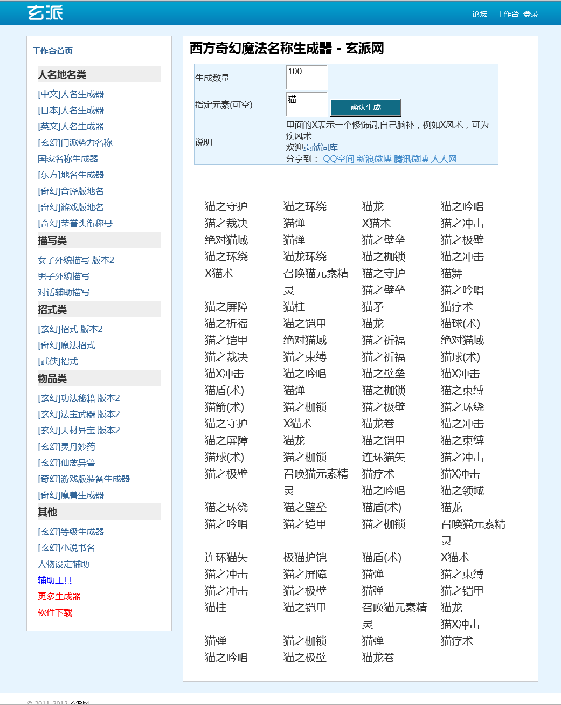Open [奇幻]游戏版装备生成器

click(84, 479)
